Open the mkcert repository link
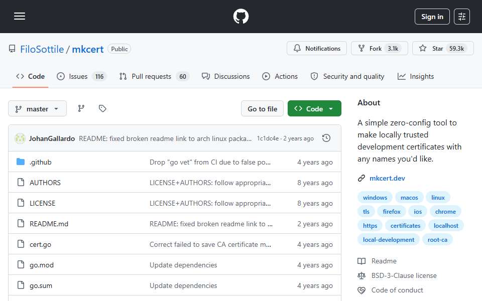Image resolution: width=482 pixels, height=301 pixels. [x=87, y=49]
